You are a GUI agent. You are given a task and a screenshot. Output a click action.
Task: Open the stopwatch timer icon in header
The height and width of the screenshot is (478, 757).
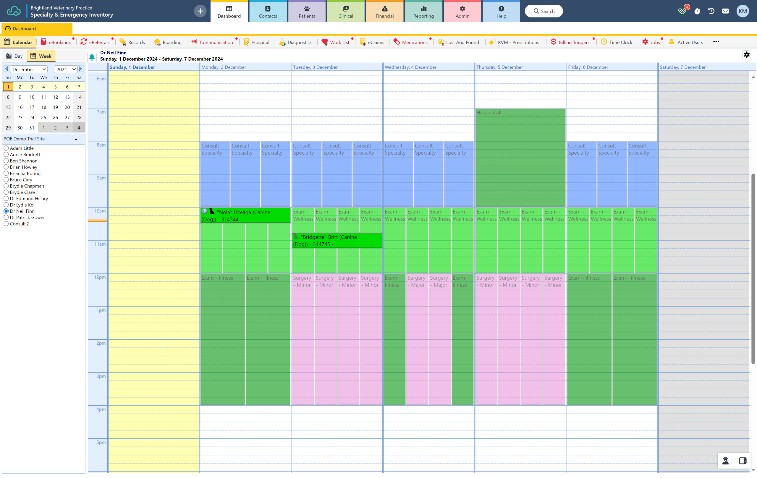[697, 11]
